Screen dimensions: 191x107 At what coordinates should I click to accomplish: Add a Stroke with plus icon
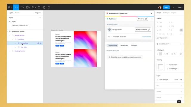tap(181, 92)
